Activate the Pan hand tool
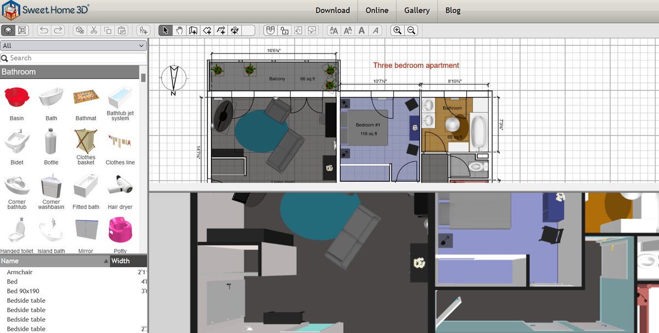659x333 pixels. tap(180, 30)
